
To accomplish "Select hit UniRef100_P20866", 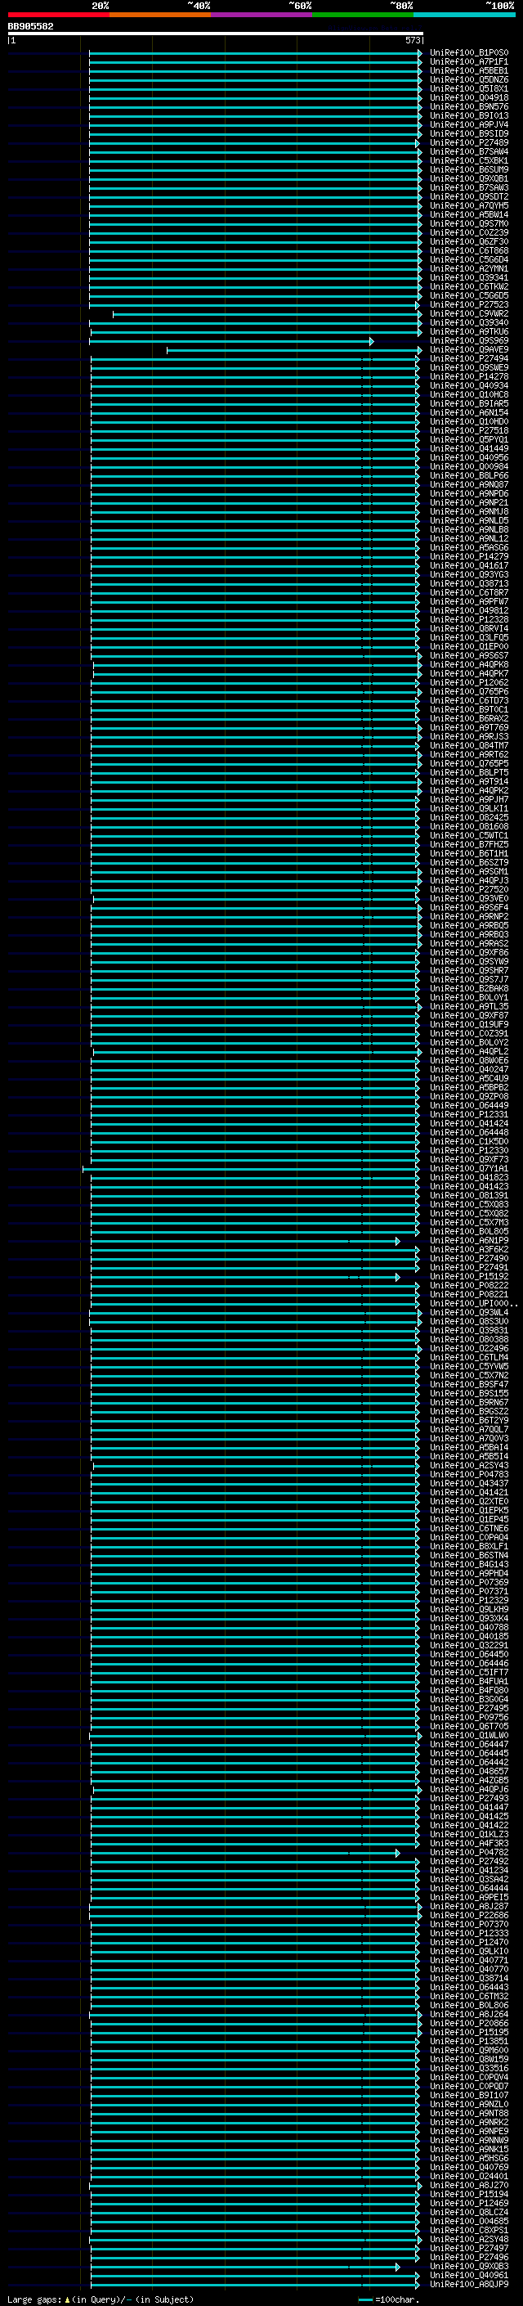I will pyautogui.click(x=468, y=2023).
